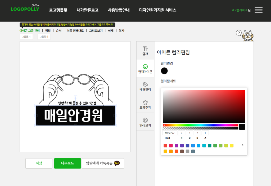Pick the blue-gray palette swatch
Screen dimensions: 271x186
(193, 151)
